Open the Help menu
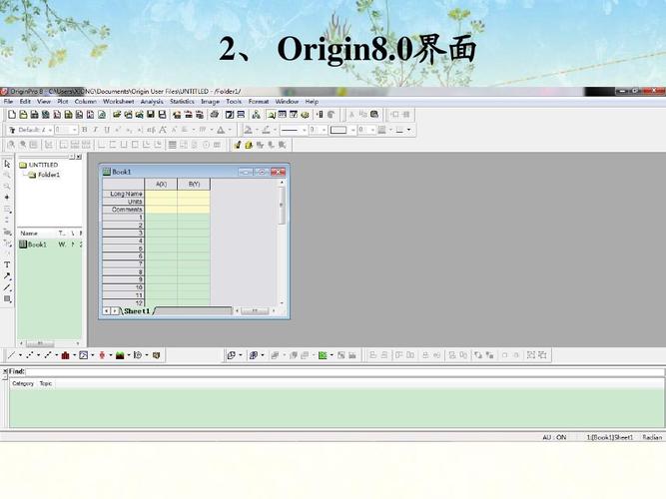 point(312,102)
